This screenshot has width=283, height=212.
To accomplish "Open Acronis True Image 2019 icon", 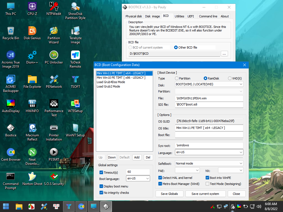I will click(x=11, y=60).
